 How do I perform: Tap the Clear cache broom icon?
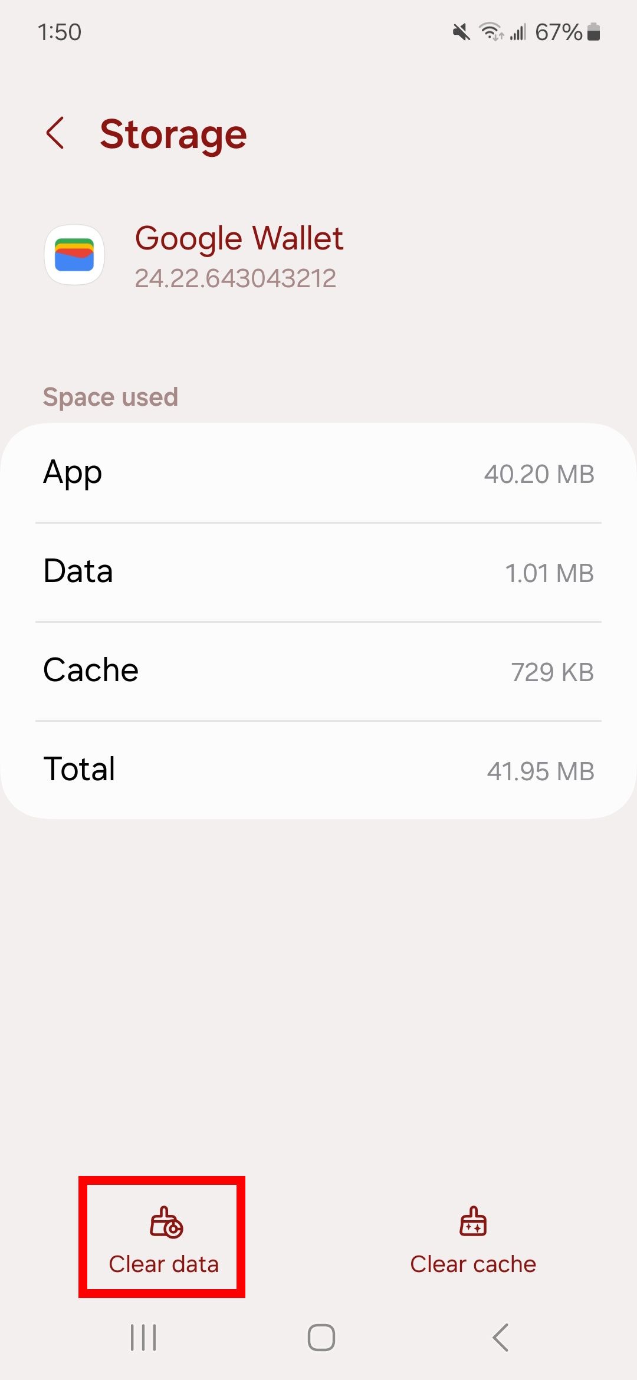click(x=473, y=1221)
